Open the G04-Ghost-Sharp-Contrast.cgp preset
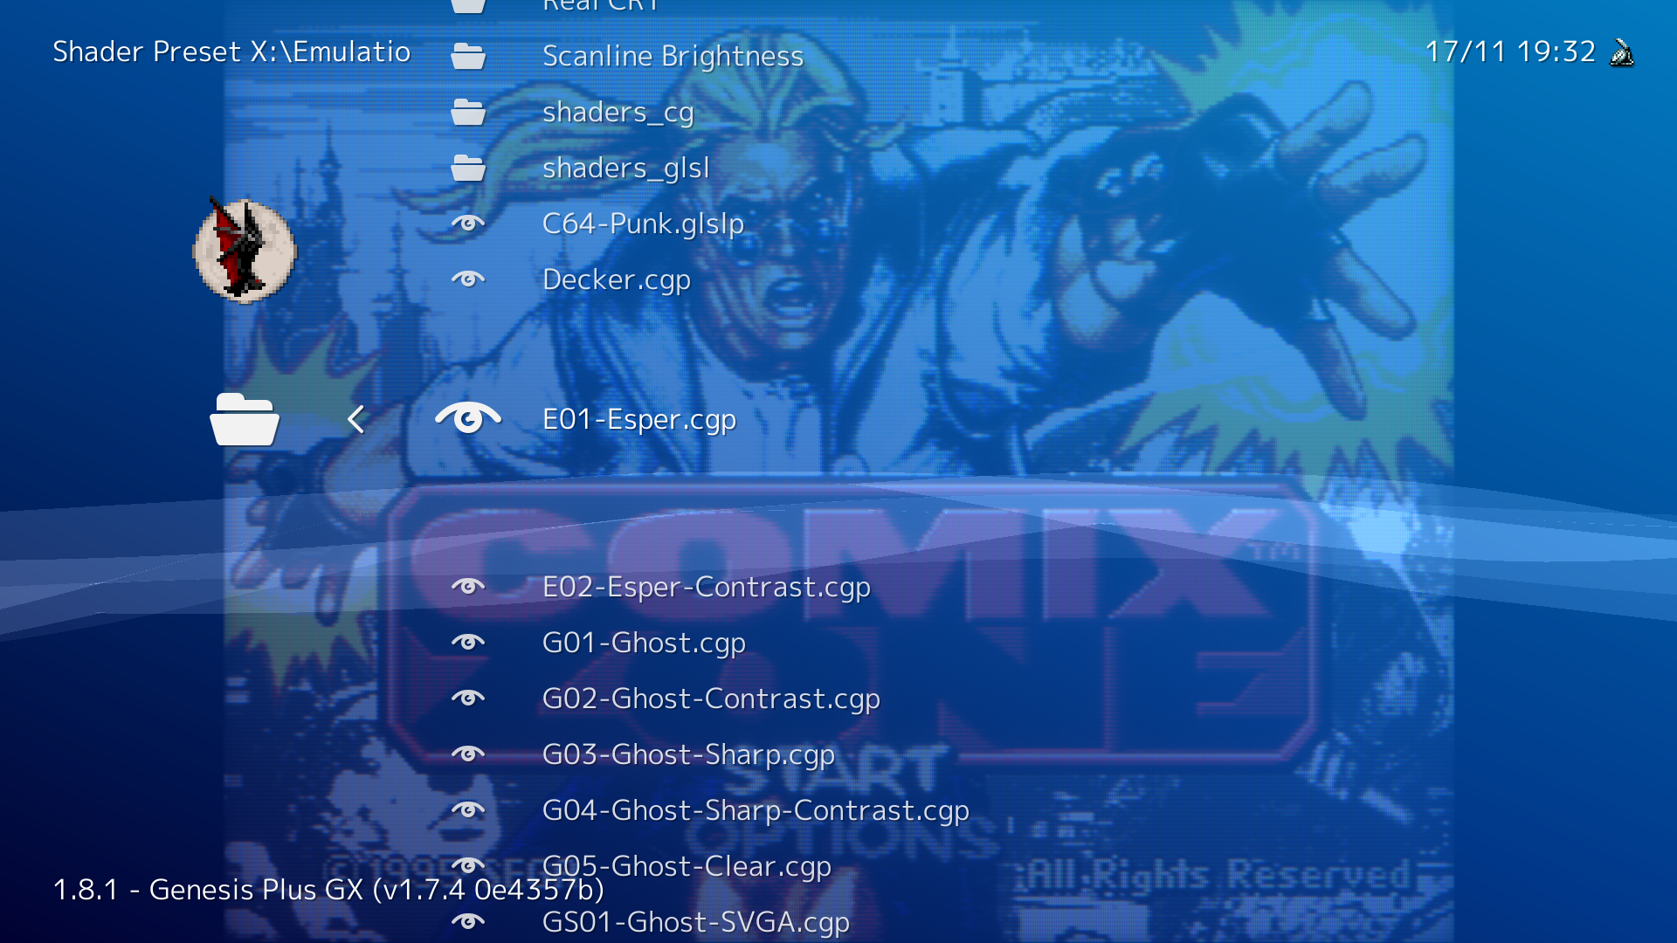The image size is (1677, 943). point(756,811)
